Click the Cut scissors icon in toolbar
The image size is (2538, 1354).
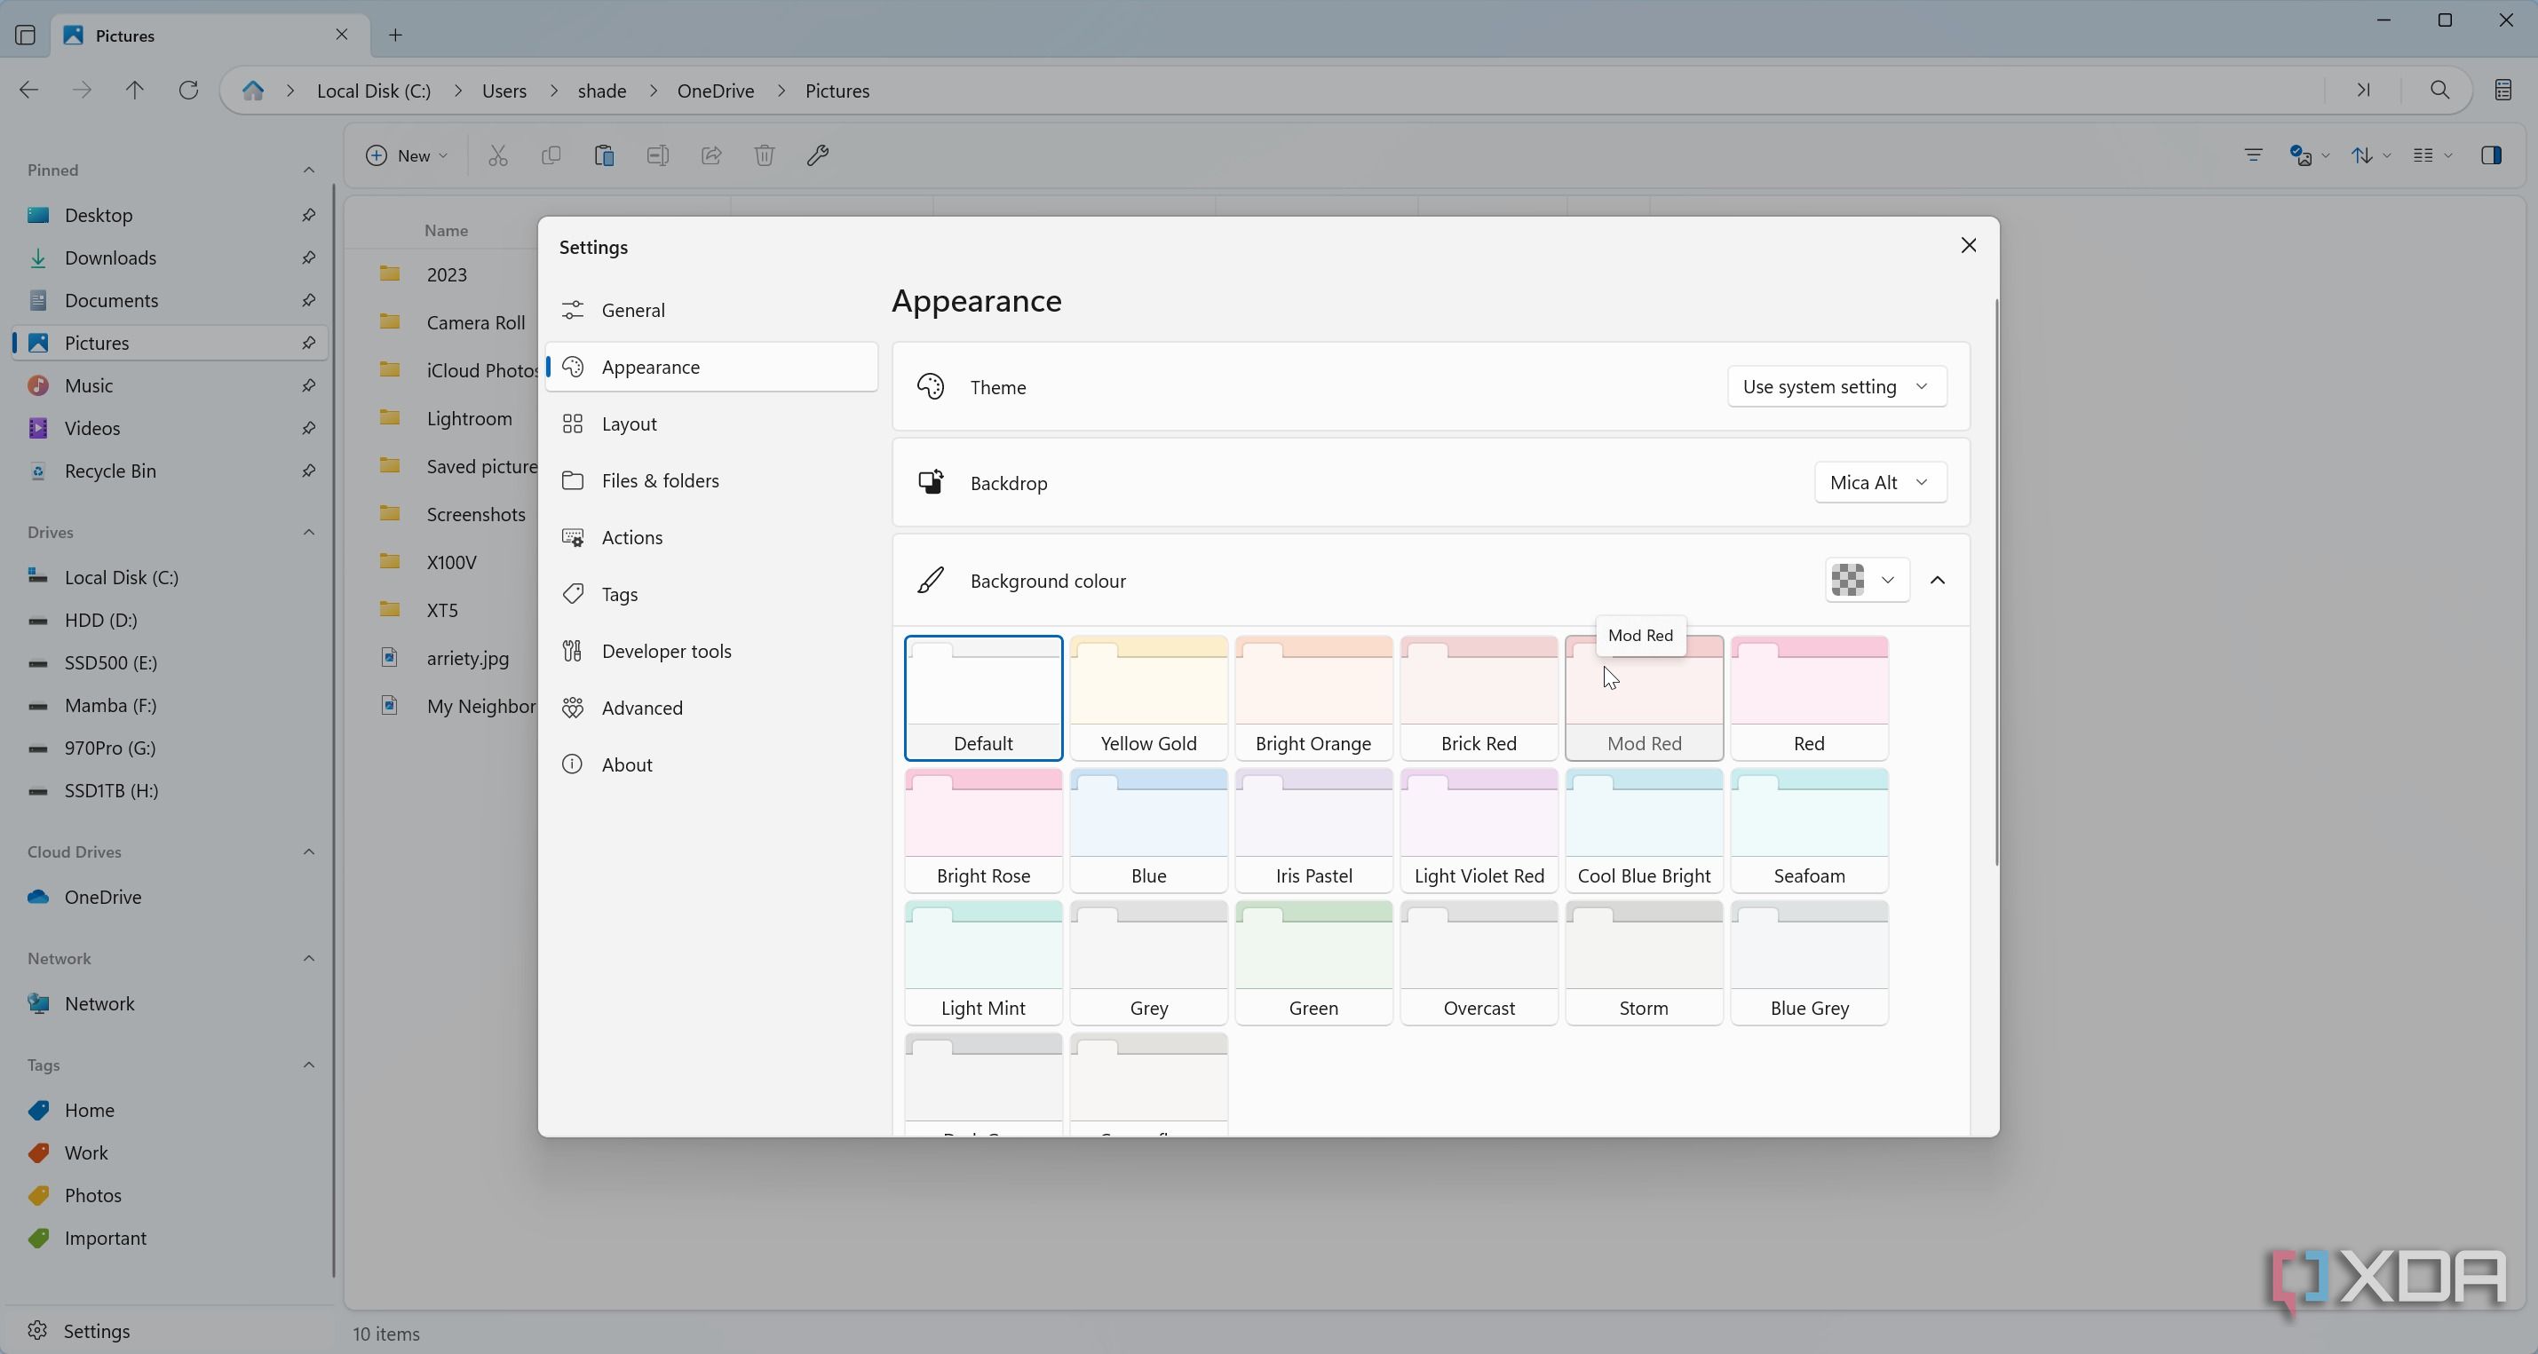tap(497, 155)
